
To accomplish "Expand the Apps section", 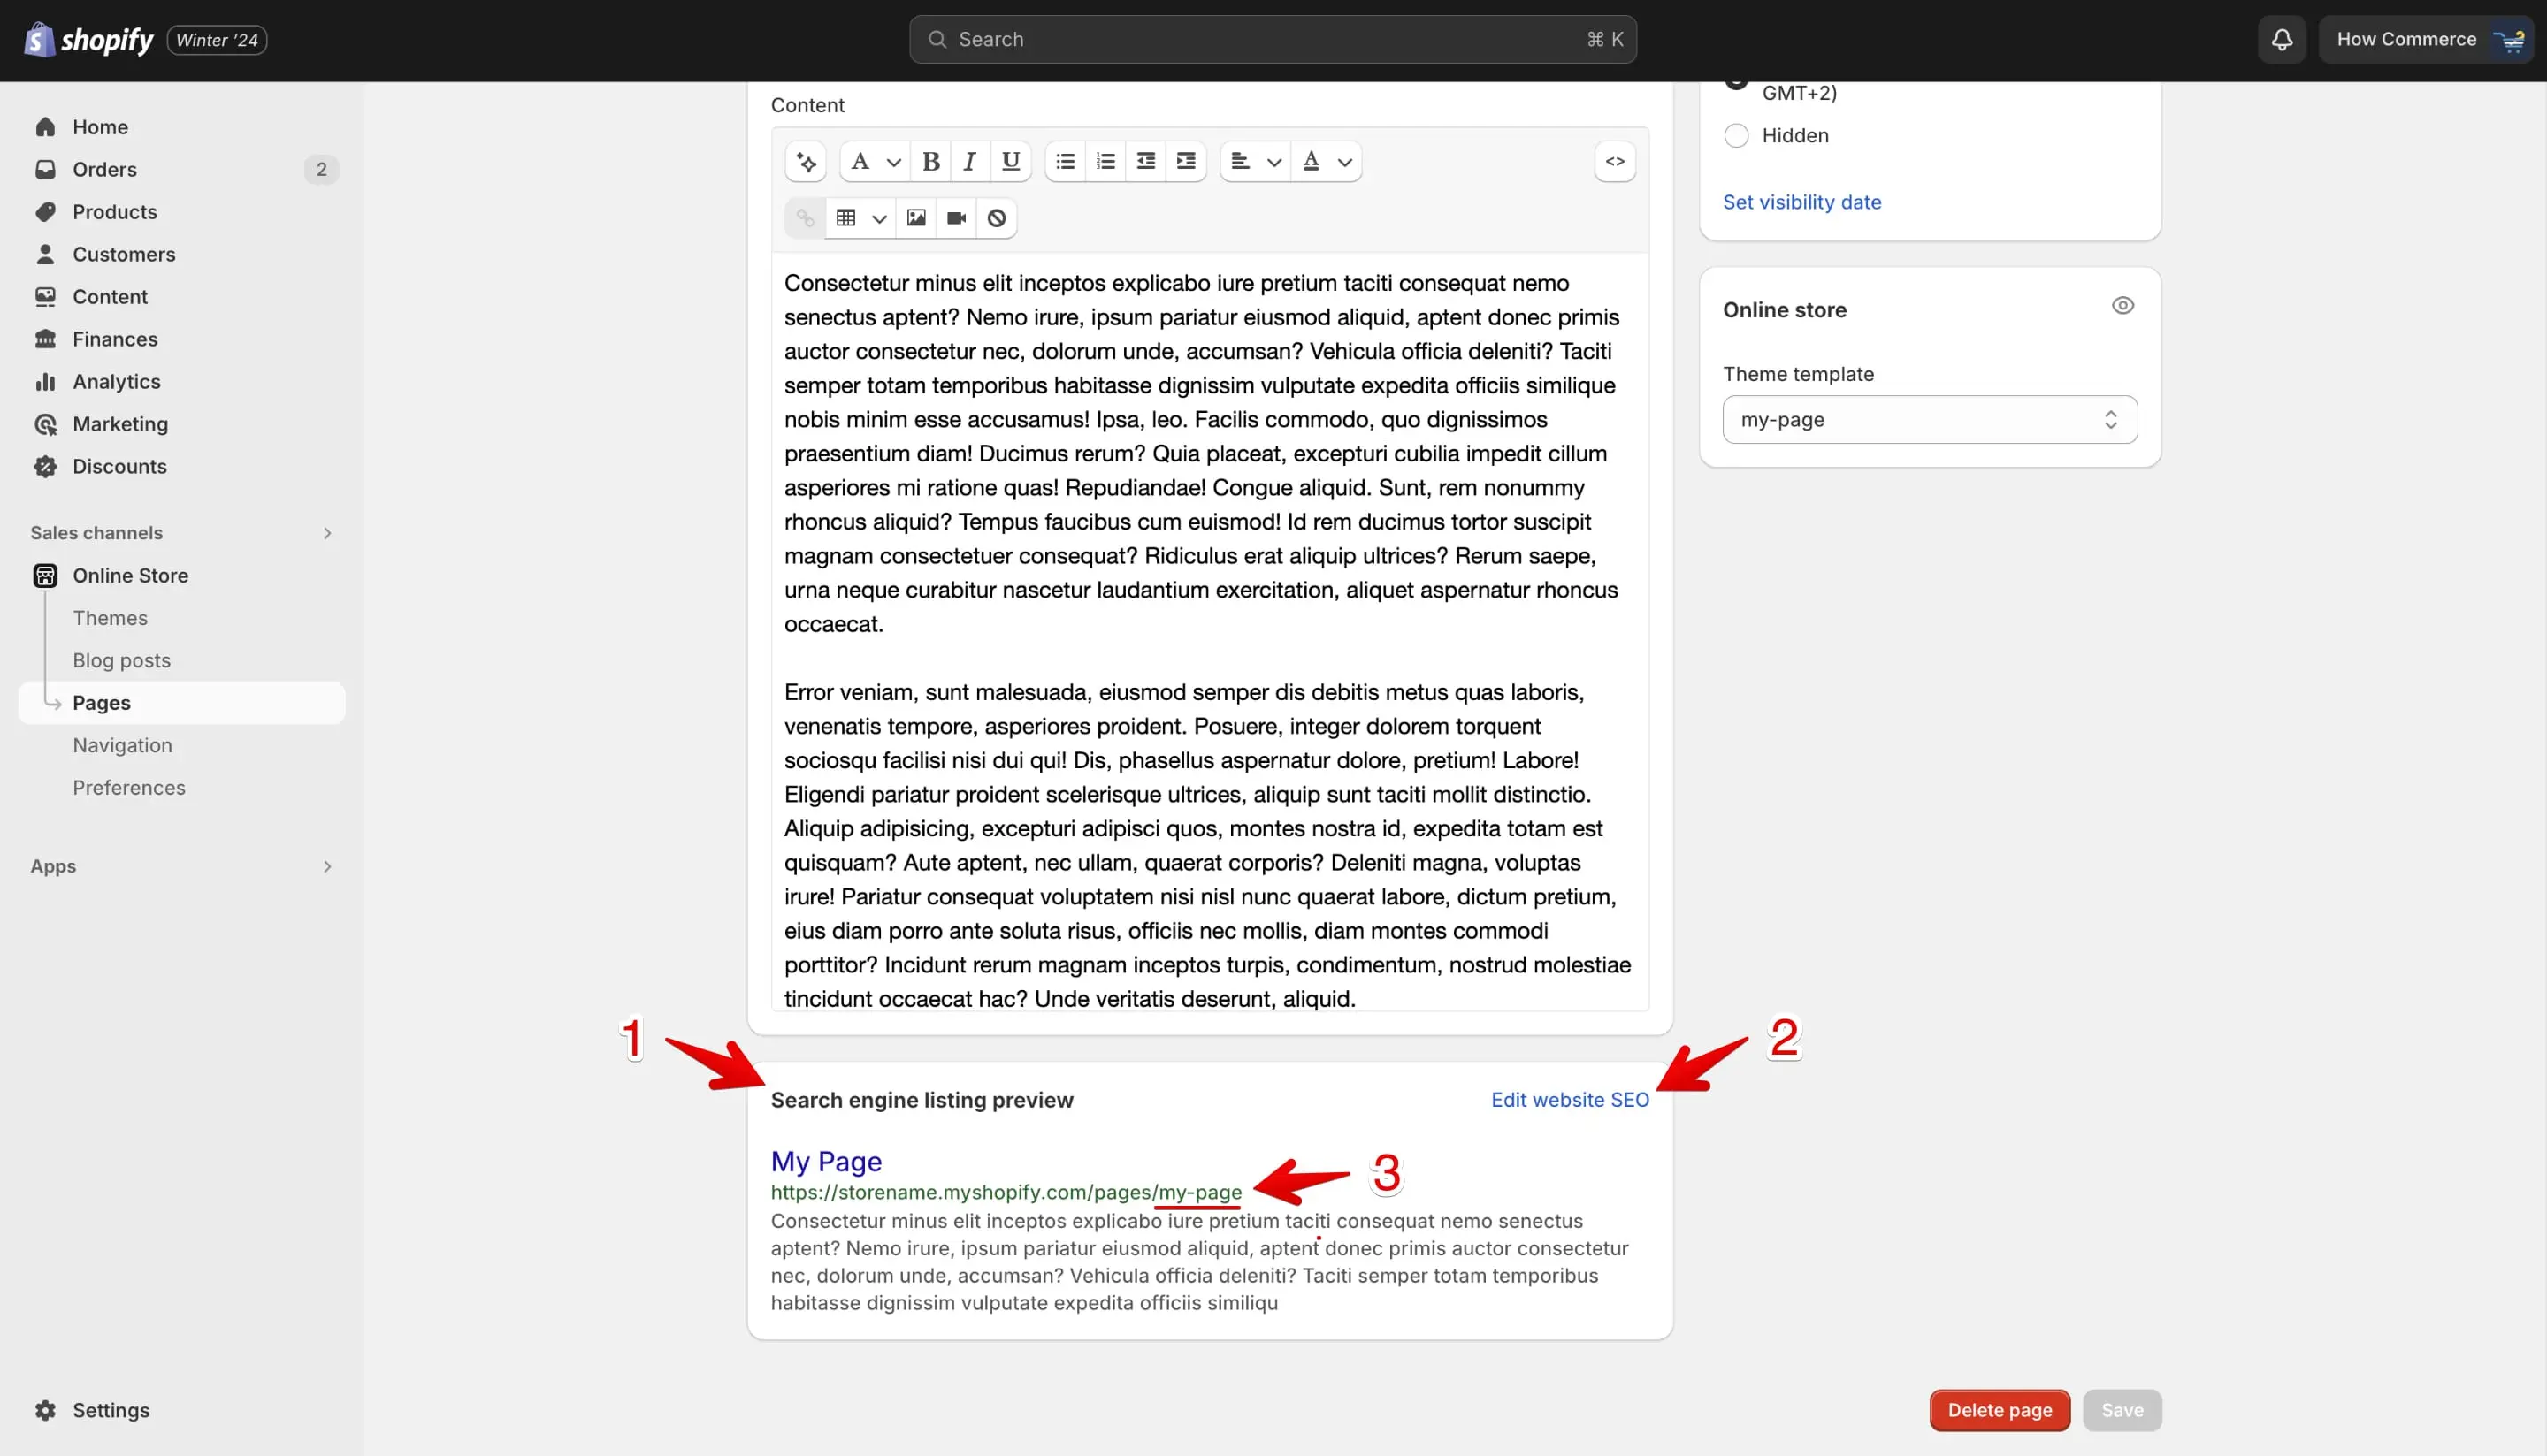I will (181, 866).
